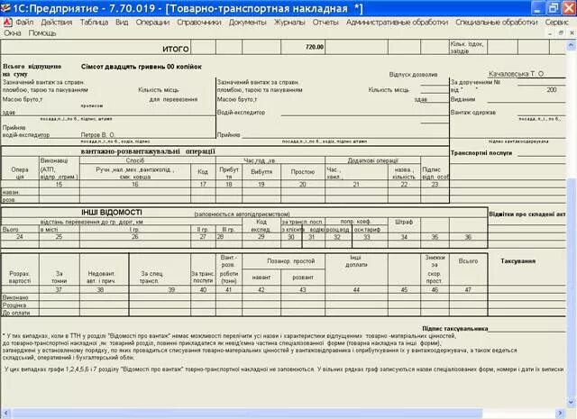Click Відпуск дозволив label
The width and height of the screenshot is (577, 419).
click(x=413, y=75)
